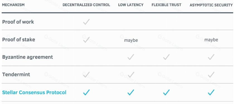The width and height of the screenshot is (234, 104).
Task: Click Stellar blue decentralized control checkmark
Action: click(x=86, y=92)
